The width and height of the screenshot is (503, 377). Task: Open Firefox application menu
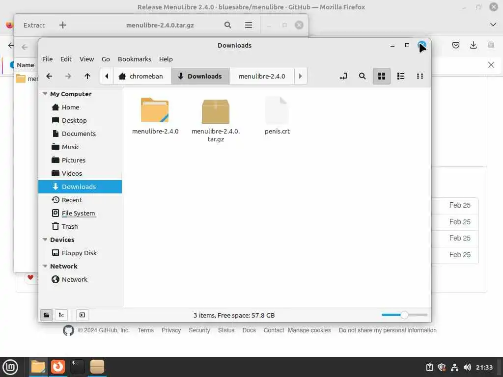pos(491,45)
